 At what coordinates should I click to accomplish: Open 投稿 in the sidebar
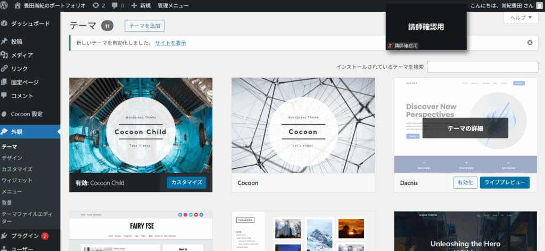pyautogui.click(x=16, y=42)
